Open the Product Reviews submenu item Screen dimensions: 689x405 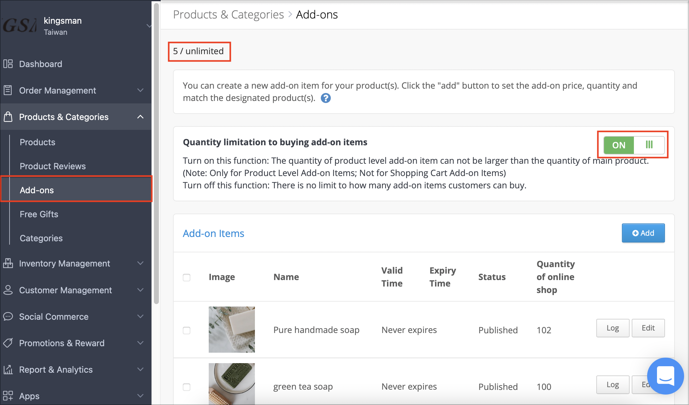pos(53,166)
